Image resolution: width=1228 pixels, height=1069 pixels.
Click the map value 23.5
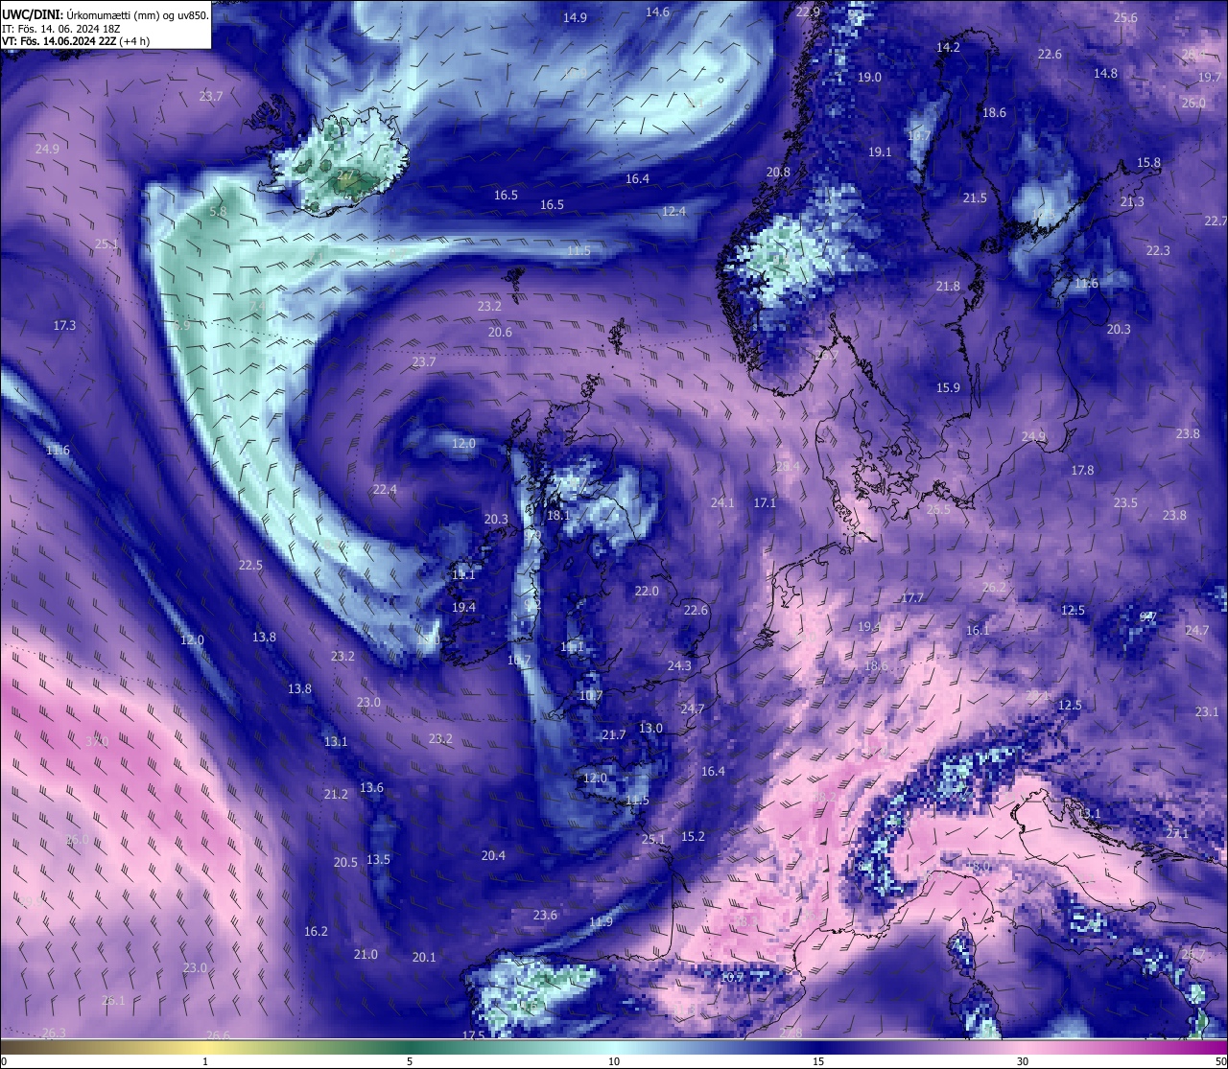(x=1125, y=502)
